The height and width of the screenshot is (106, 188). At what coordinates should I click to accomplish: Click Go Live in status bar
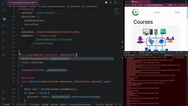click(99, 105)
